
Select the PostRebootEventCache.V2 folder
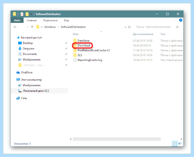coord(94,50)
